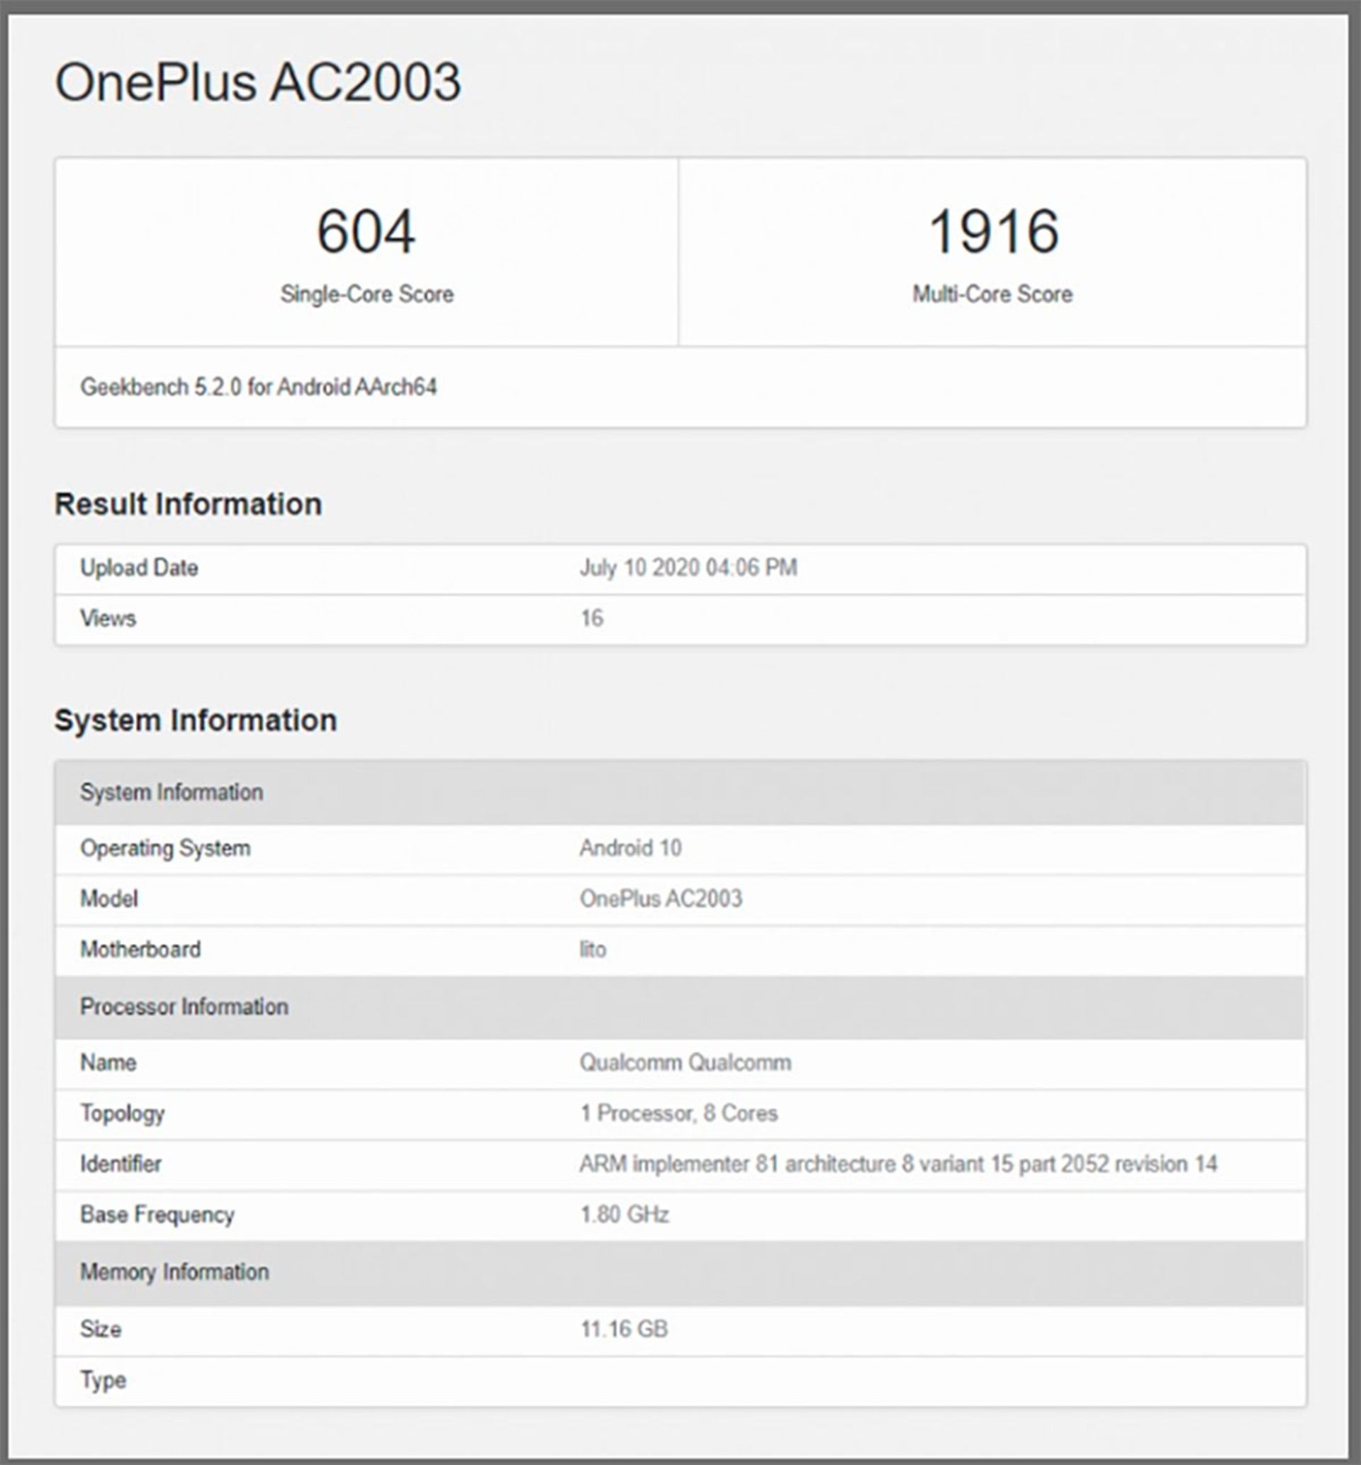Click the Views count value 16

591,619
